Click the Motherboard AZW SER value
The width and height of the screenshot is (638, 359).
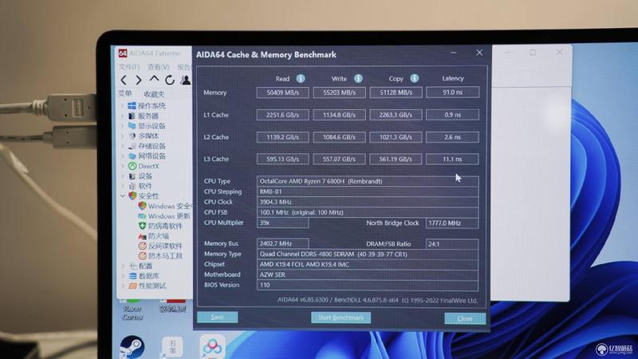pos(368,274)
